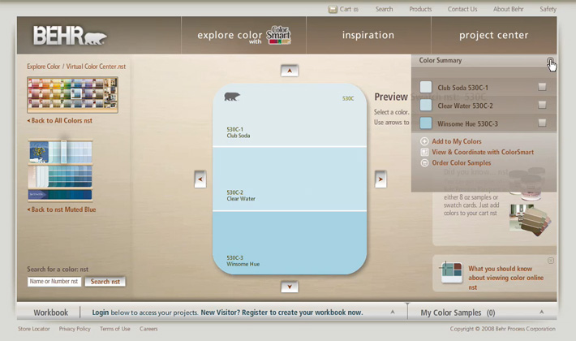Click the Explore Color breadcrumb
This screenshot has height=341, width=576.
click(43, 67)
